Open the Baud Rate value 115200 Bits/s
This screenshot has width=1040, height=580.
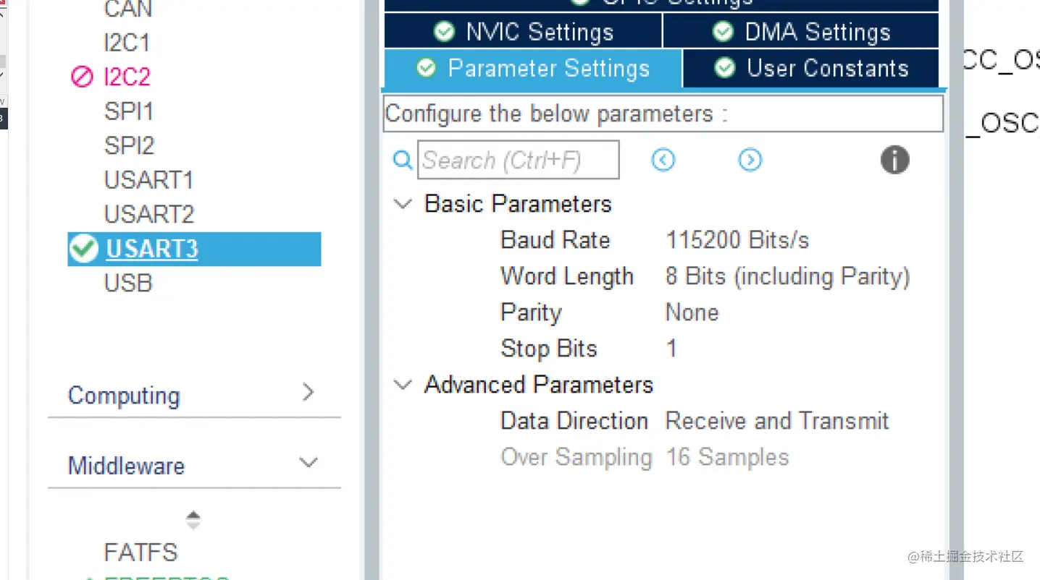(x=737, y=240)
